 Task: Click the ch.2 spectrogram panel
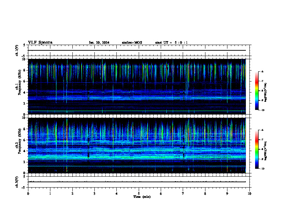point(137,145)
